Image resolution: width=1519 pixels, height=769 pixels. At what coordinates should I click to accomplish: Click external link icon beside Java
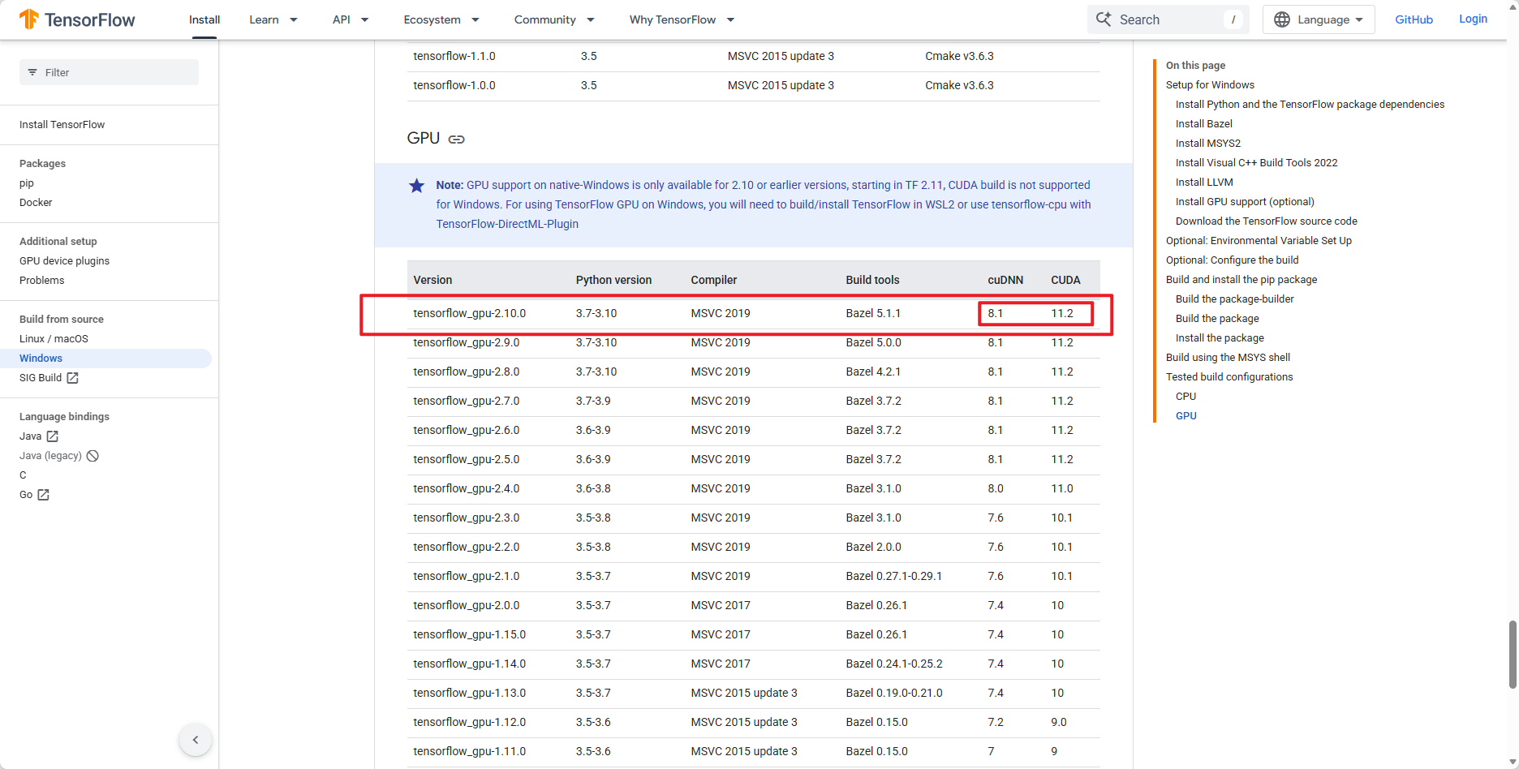pos(52,436)
